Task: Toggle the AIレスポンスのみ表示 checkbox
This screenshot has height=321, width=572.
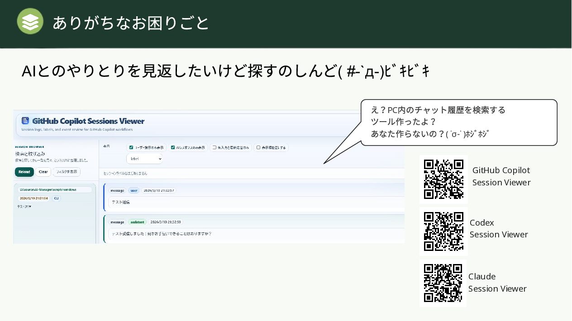Action: (173, 147)
